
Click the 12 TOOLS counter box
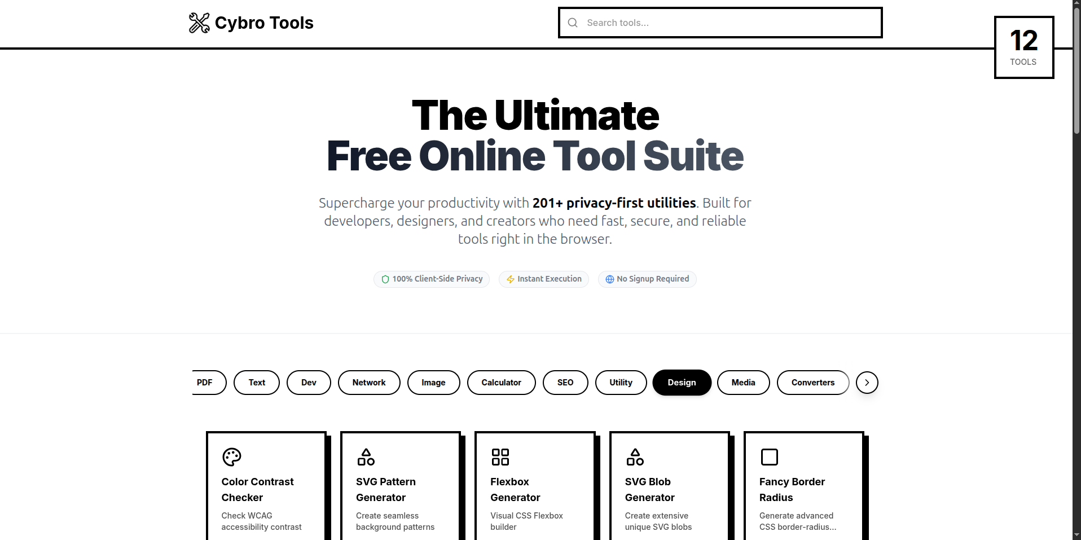pyautogui.click(x=1023, y=47)
